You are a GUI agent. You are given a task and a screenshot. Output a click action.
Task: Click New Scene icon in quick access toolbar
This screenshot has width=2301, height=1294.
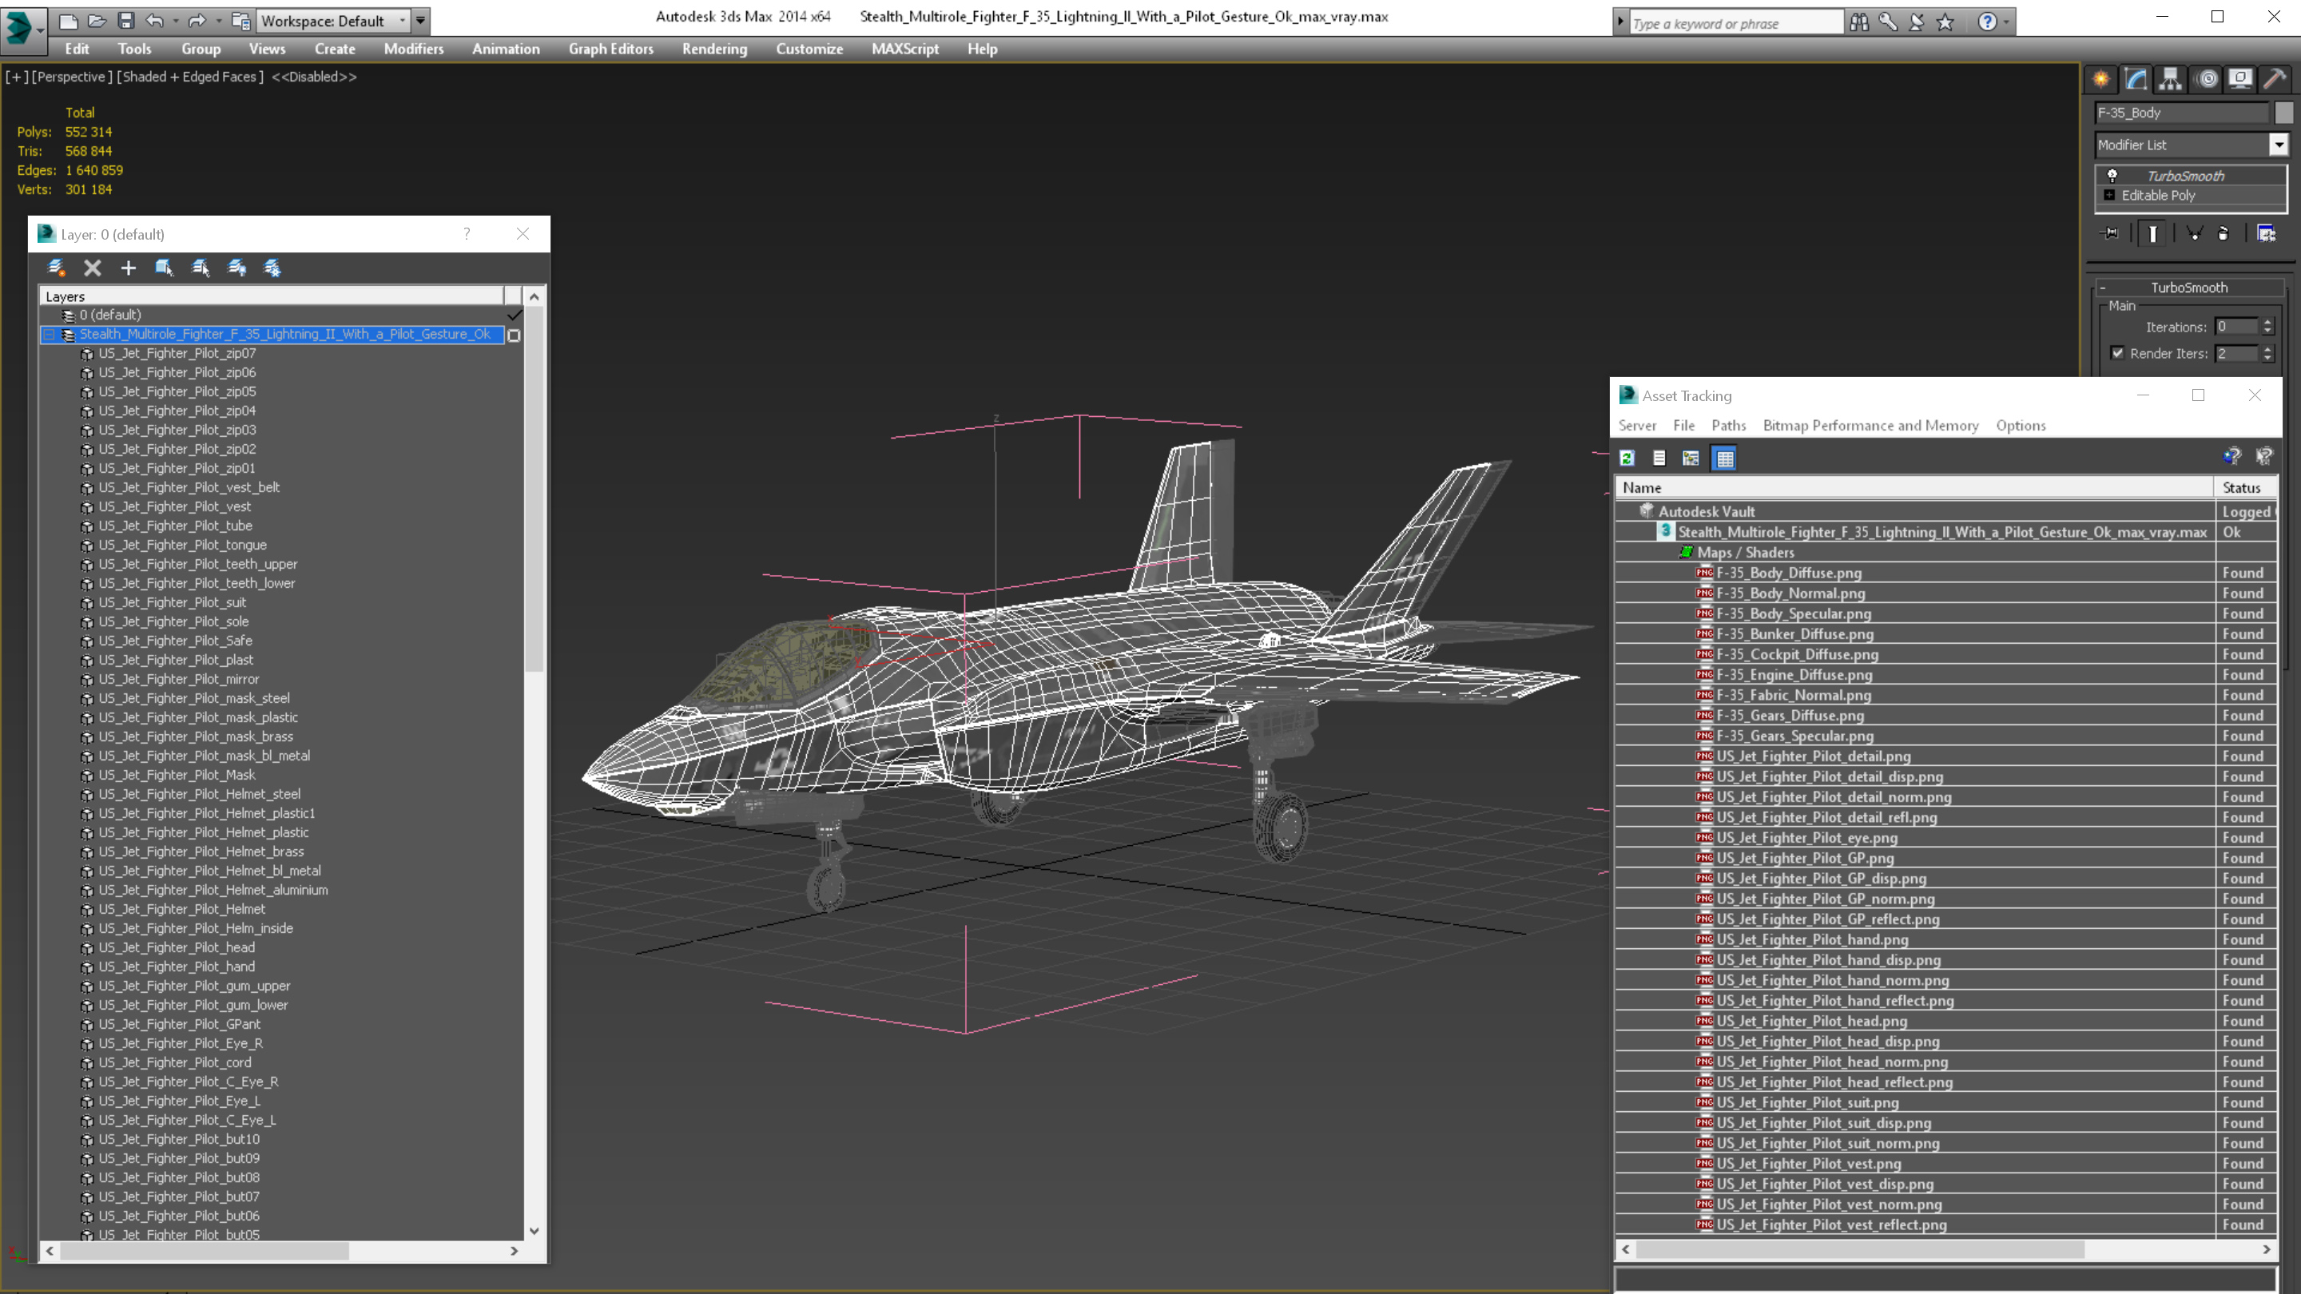tap(69, 21)
